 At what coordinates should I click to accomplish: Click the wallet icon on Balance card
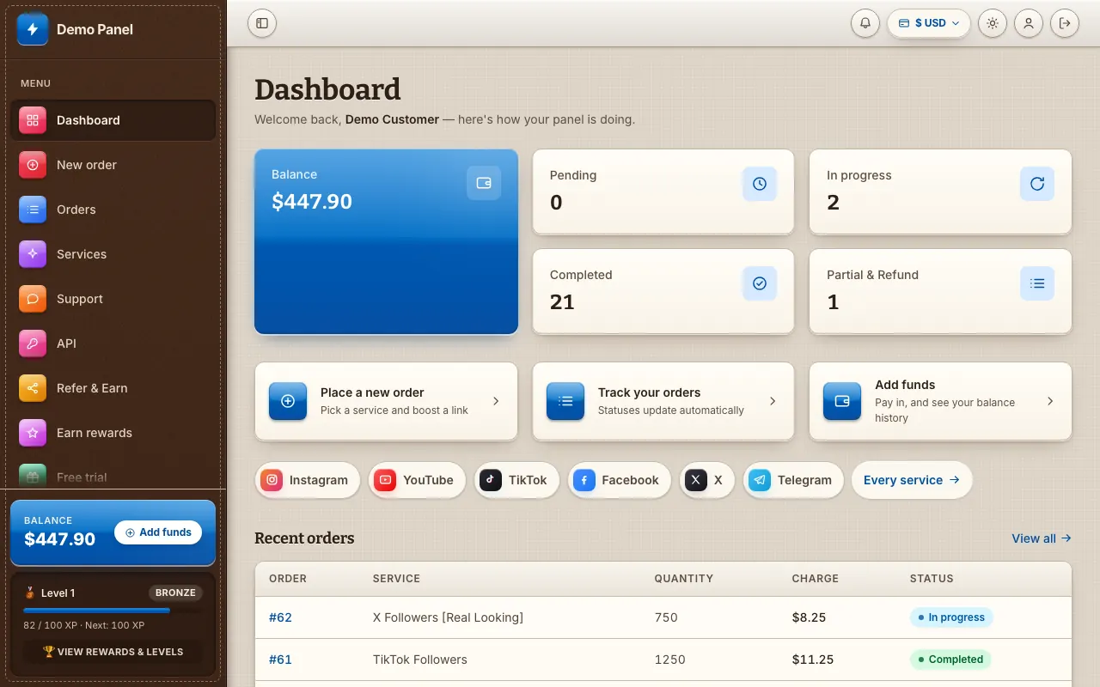click(x=484, y=183)
